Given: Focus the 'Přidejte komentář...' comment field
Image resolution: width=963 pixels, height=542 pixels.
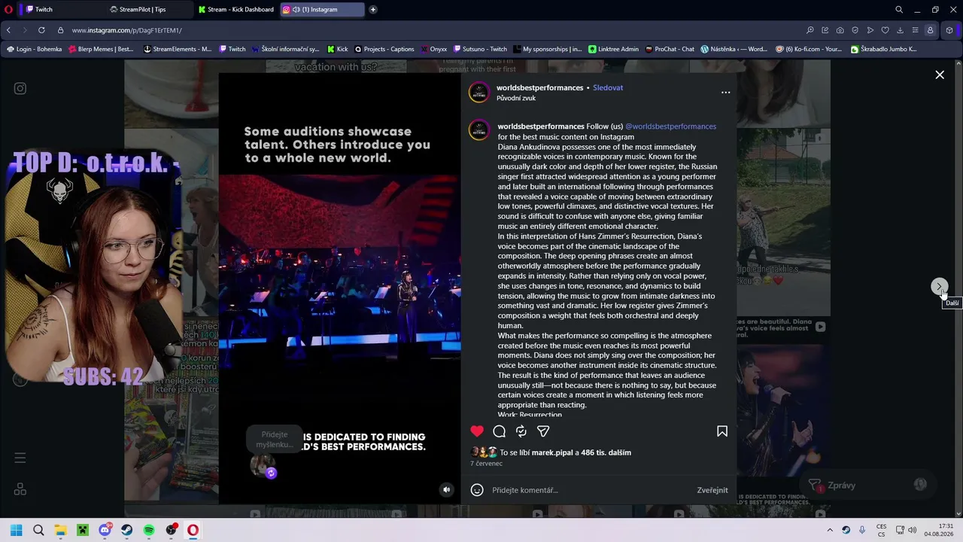Looking at the screenshot, I should point(590,490).
